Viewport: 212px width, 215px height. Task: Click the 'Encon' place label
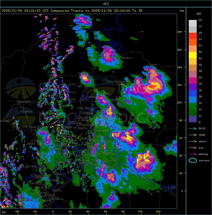[153, 65]
